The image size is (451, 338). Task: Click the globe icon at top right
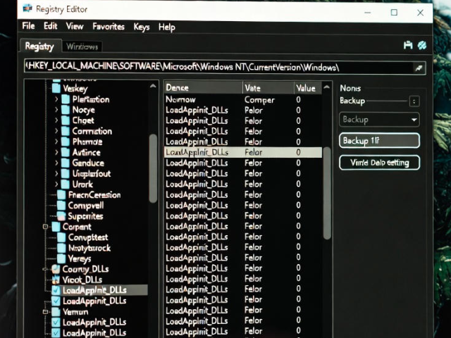point(422,45)
